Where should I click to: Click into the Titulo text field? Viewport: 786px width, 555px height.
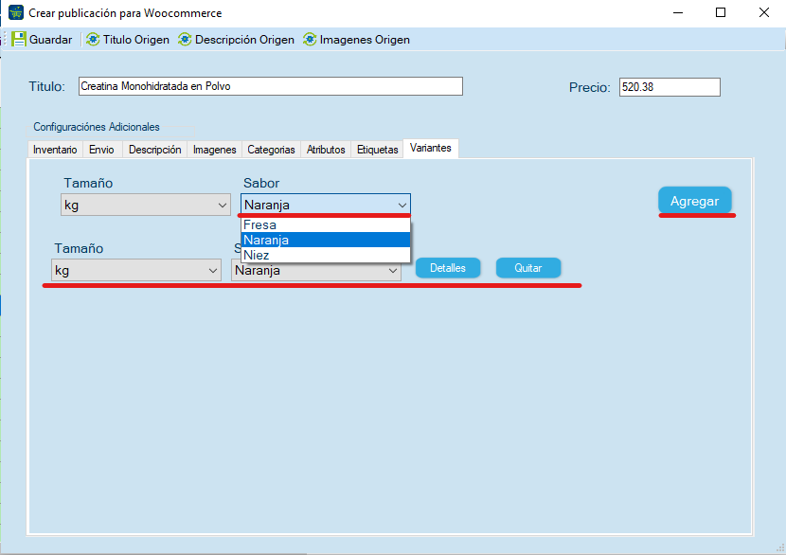coord(271,86)
